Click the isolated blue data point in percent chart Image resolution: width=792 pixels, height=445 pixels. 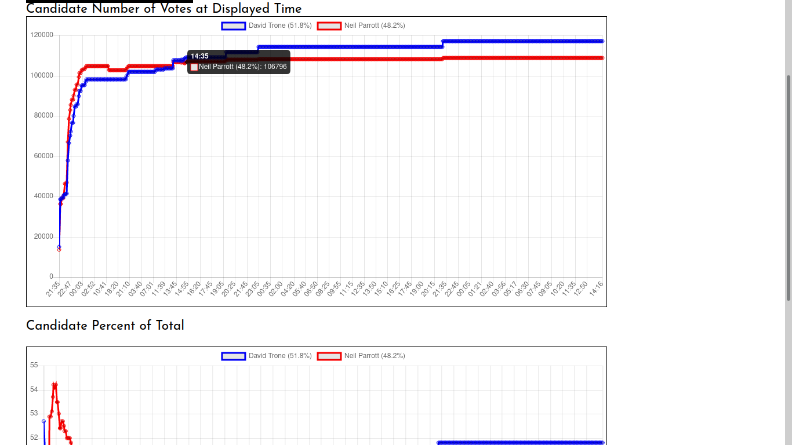[x=43, y=421]
